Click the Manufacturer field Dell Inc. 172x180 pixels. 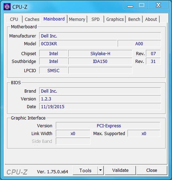100,36
